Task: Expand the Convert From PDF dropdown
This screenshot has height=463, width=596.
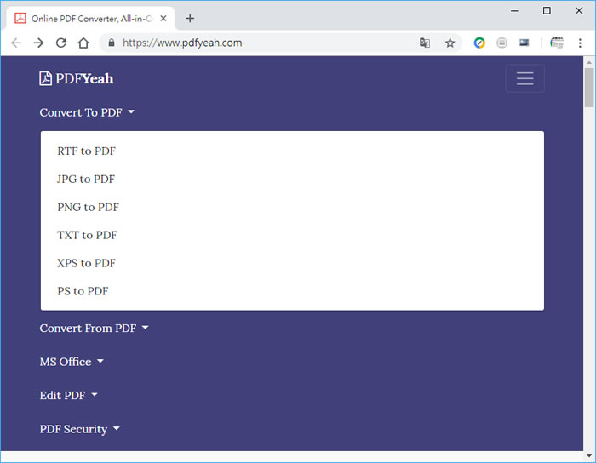Action: coord(94,329)
